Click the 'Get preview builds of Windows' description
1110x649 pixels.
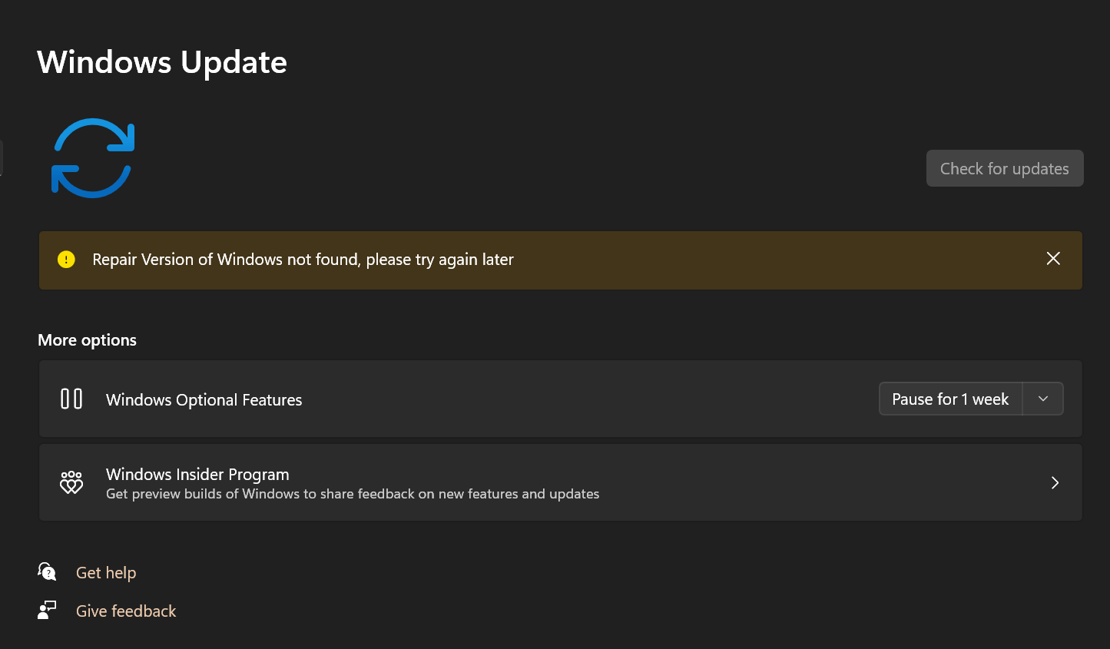(x=353, y=494)
